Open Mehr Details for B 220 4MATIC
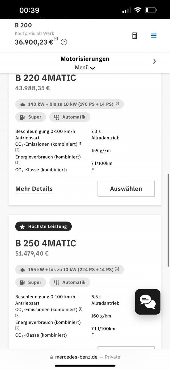 point(34,189)
